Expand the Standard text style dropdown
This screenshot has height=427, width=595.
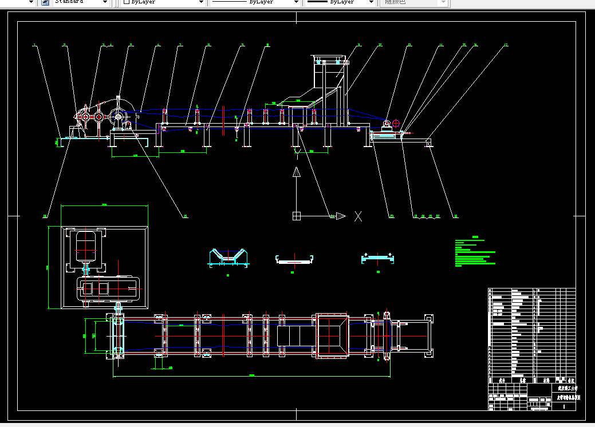point(105,2)
